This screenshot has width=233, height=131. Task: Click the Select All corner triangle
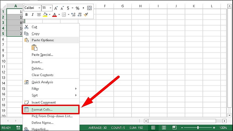(x=3, y=6)
